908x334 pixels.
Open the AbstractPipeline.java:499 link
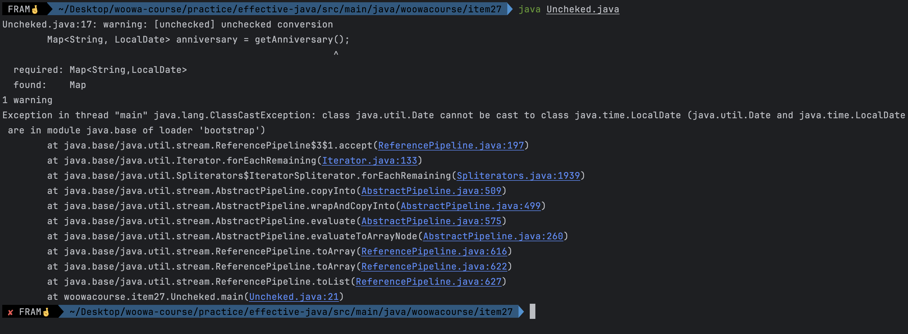(x=471, y=206)
